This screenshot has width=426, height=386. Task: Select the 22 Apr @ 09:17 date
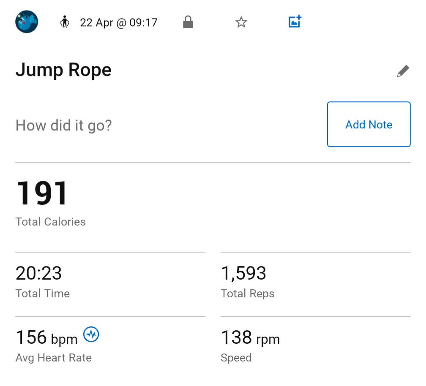click(x=119, y=22)
